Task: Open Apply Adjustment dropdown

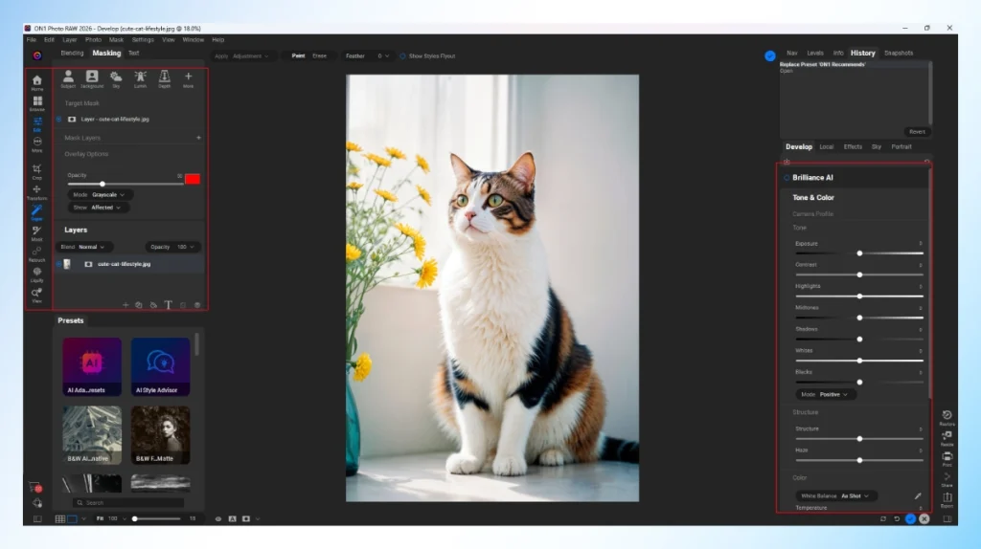Action: (x=242, y=56)
